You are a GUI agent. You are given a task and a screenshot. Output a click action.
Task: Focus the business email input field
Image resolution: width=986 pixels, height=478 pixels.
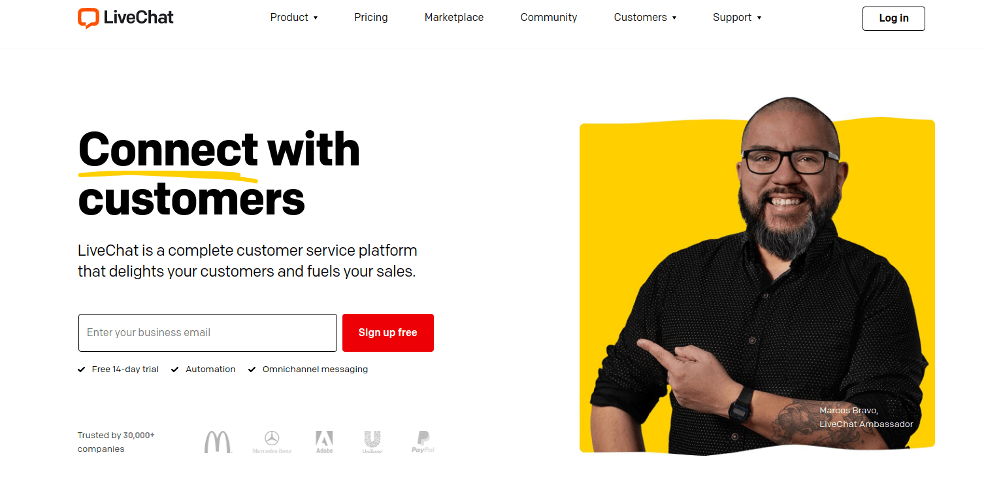pos(208,333)
